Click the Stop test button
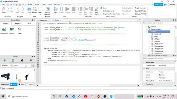This screenshot has height=99, width=177. [74, 9]
